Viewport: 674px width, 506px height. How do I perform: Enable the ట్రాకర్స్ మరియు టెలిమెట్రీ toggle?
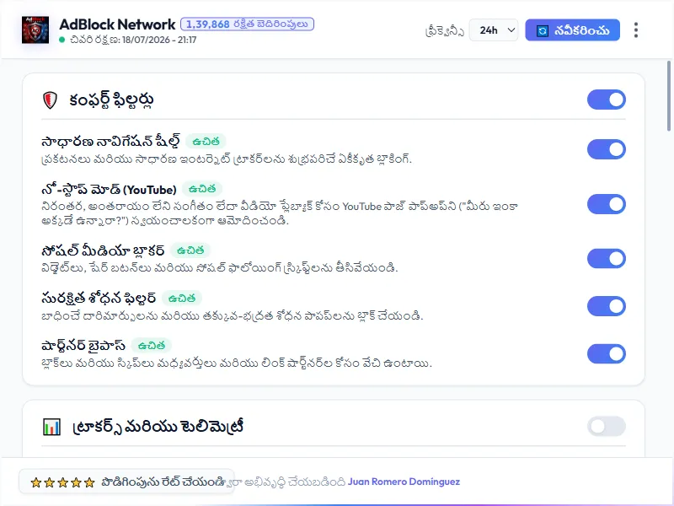pos(606,427)
